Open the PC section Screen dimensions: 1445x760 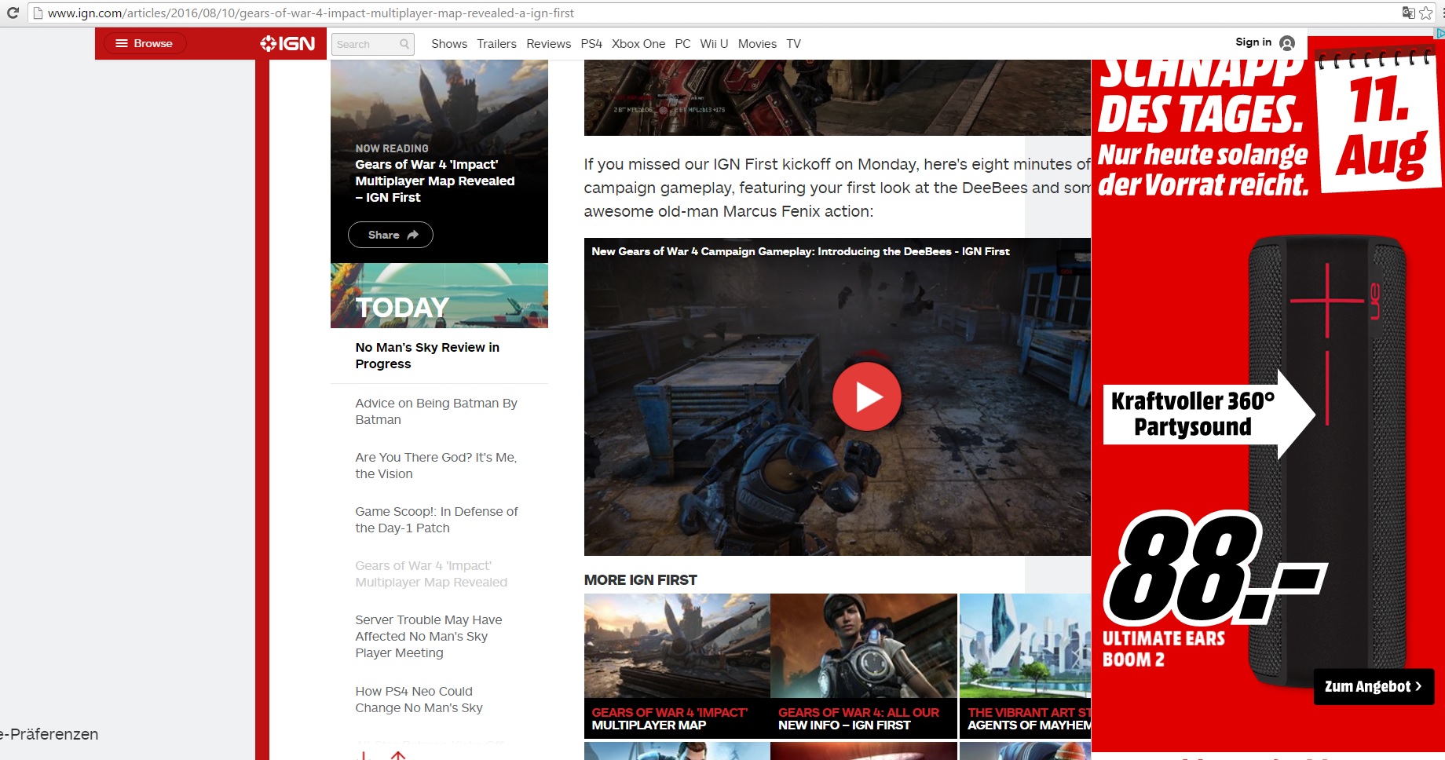(x=683, y=44)
